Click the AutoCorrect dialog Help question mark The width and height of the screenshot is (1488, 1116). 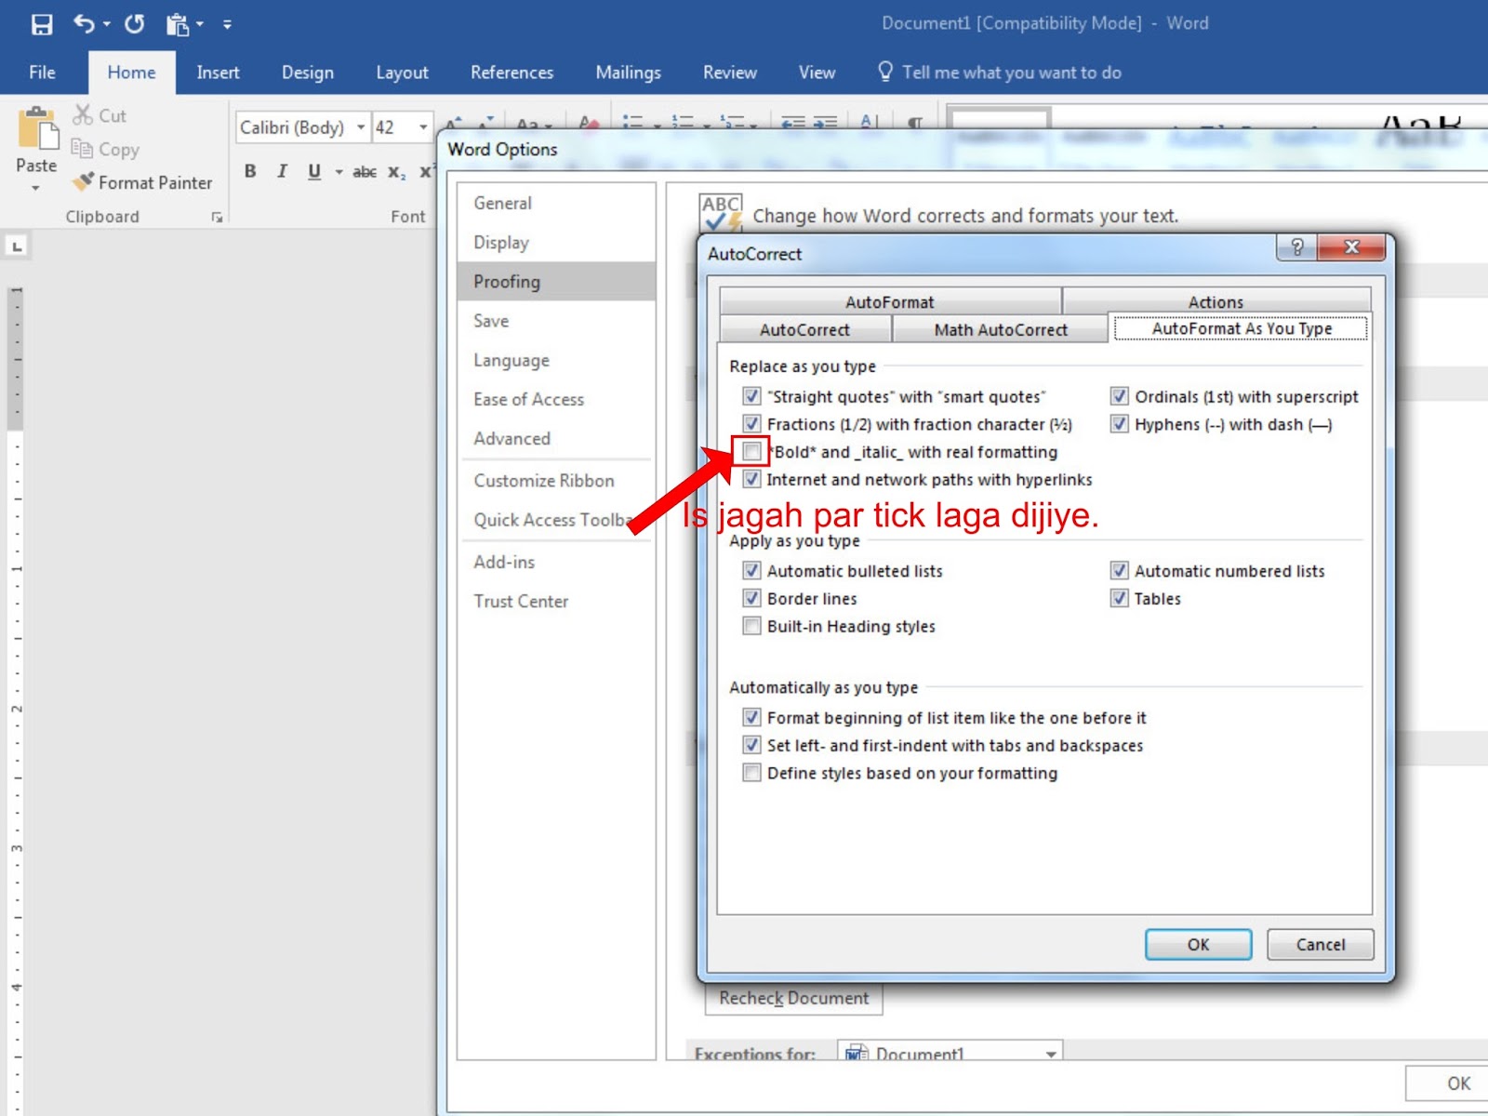1297,246
